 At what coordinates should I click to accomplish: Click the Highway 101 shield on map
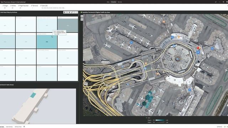point(86,84)
